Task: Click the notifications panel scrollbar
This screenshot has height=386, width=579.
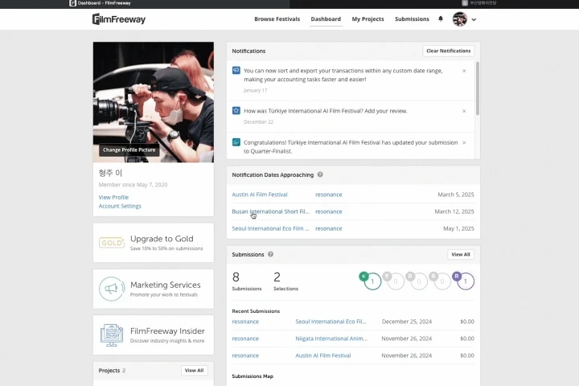Action: (478, 88)
